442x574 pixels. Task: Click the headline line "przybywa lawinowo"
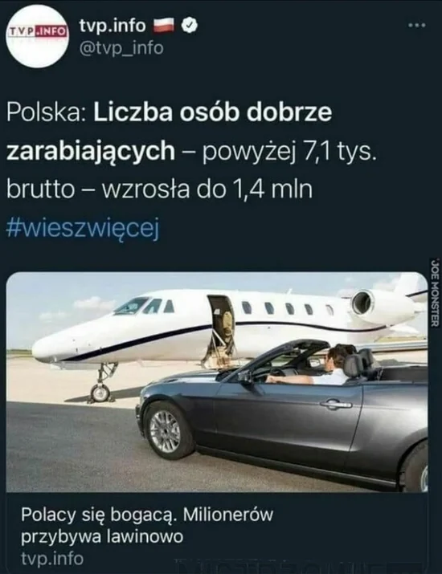[102, 536]
